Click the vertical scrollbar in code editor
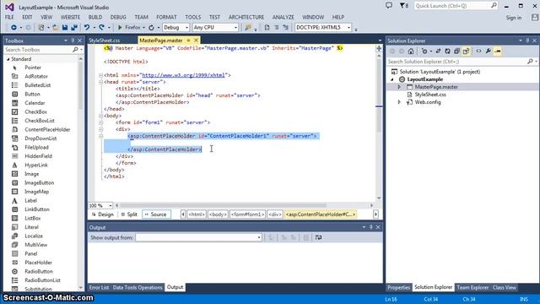540x304 pixels. (x=379, y=127)
